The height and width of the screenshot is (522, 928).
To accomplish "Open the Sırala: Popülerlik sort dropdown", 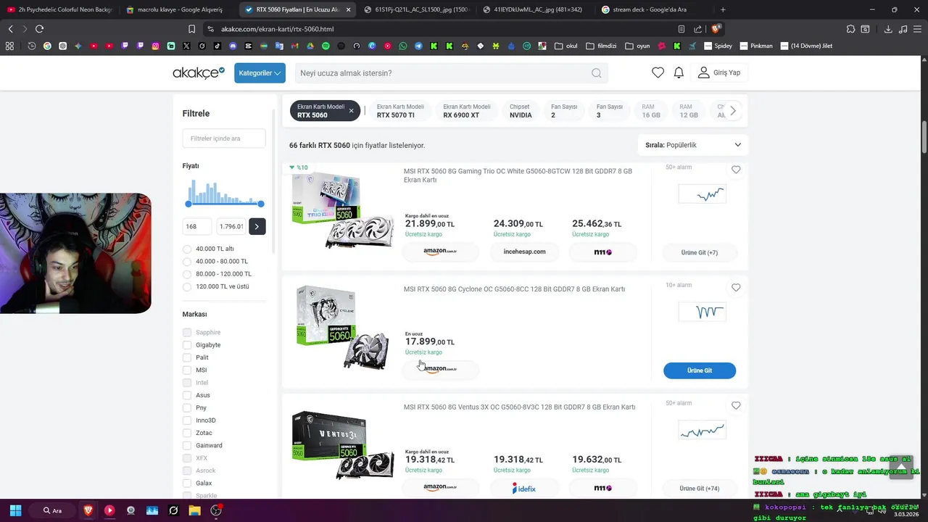I will 693,145.
